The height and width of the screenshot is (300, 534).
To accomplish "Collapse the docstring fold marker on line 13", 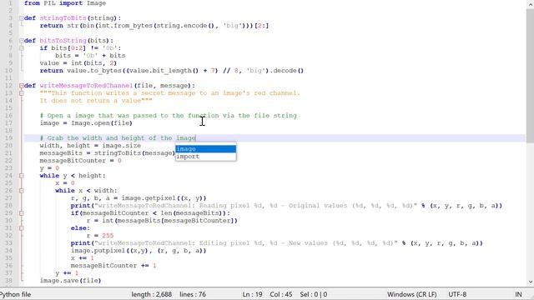I will pos(22,92).
